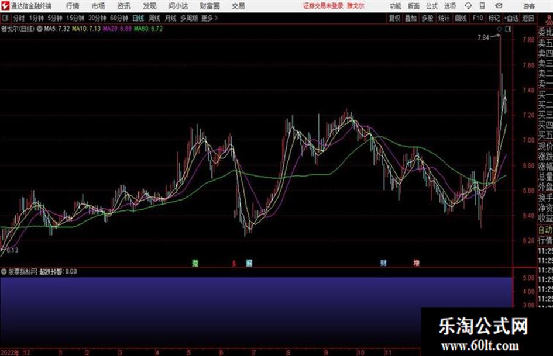Click the cyan 解 event marker
Viewport: 553px width, 356px height.
click(249, 263)
